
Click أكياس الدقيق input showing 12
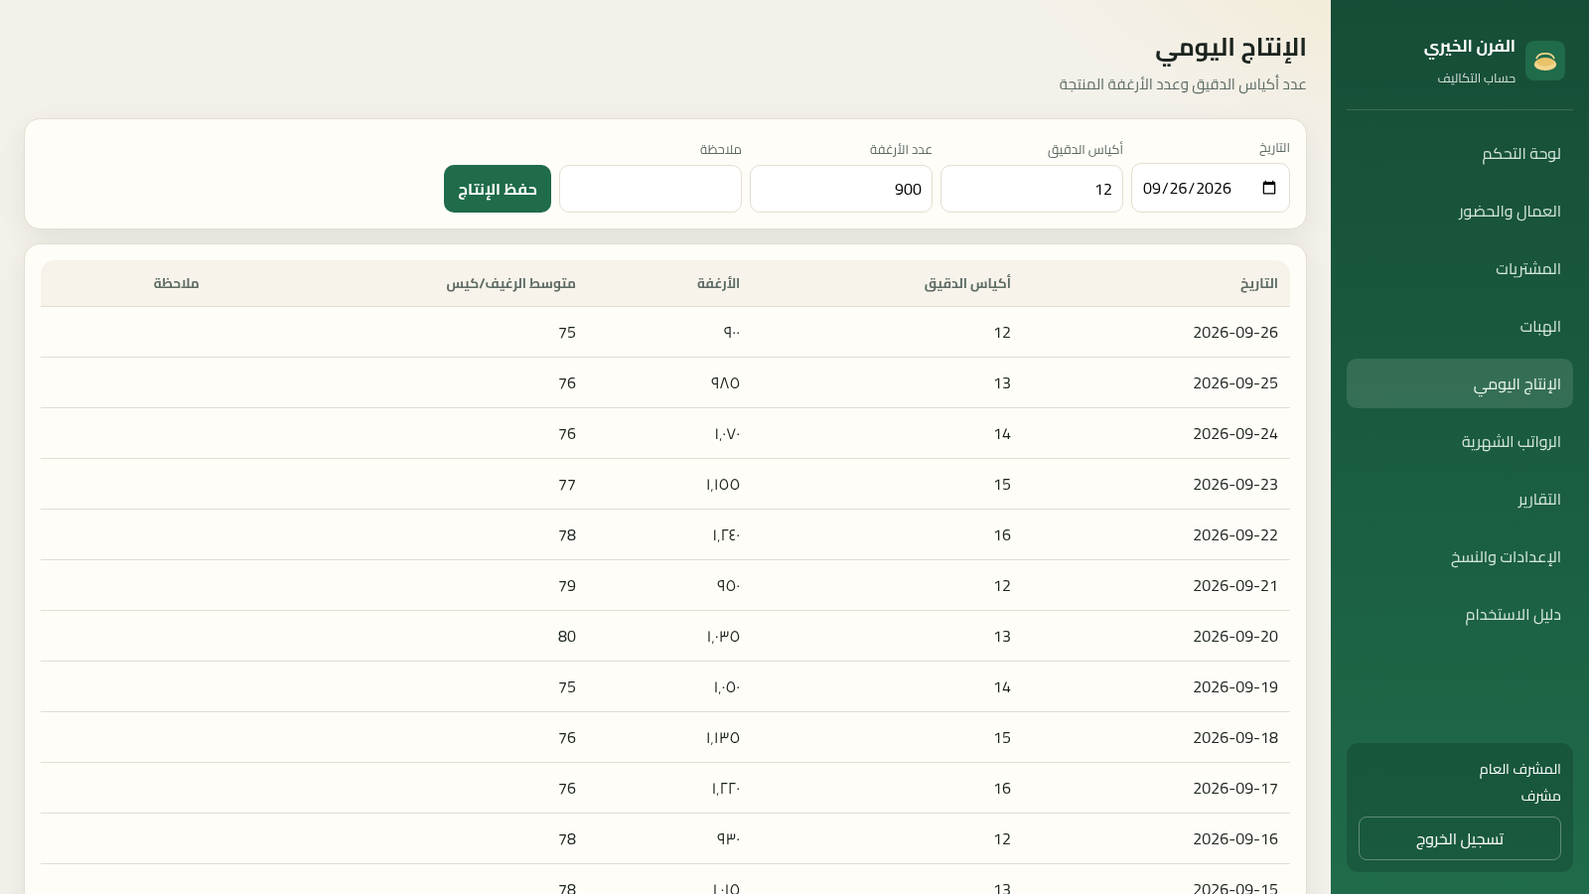tap(1032, 189)
